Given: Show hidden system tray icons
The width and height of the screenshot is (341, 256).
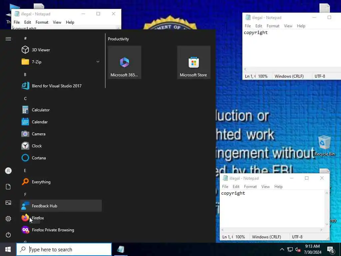Looking at the screenshot, I should [282, 249].
